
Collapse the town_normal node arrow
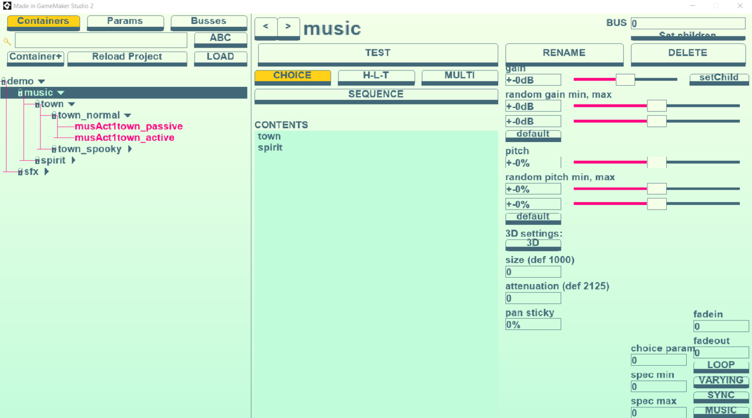(127, 116)
